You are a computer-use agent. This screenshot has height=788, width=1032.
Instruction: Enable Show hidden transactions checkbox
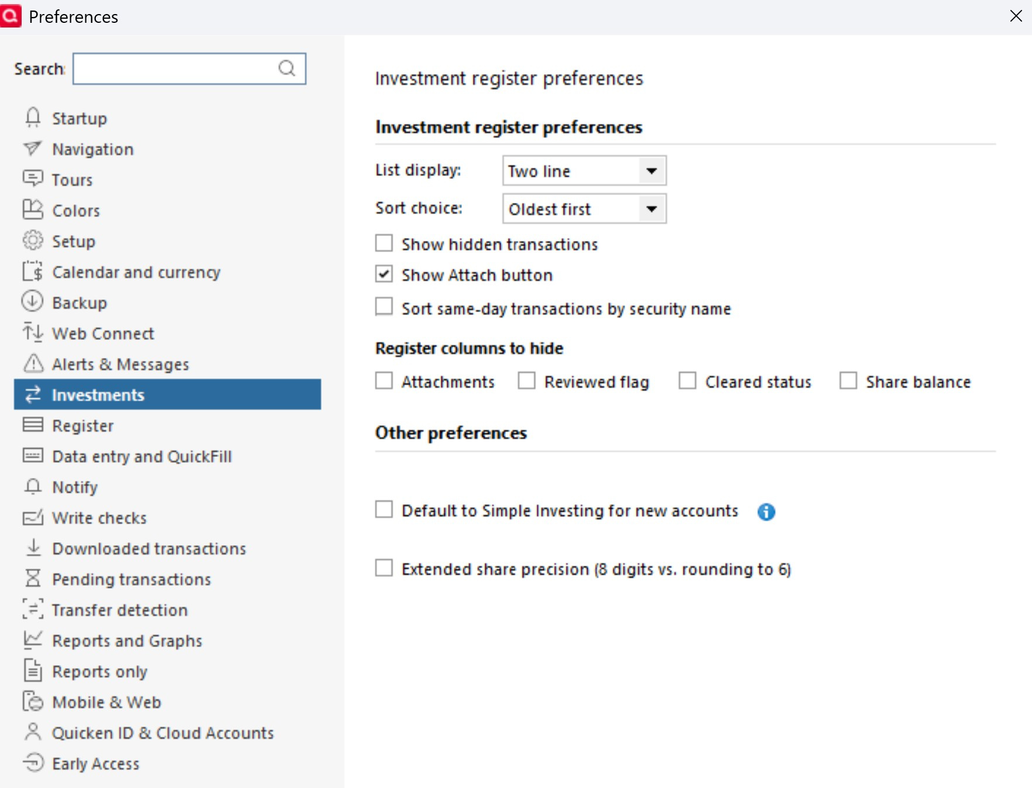[384, 243]
